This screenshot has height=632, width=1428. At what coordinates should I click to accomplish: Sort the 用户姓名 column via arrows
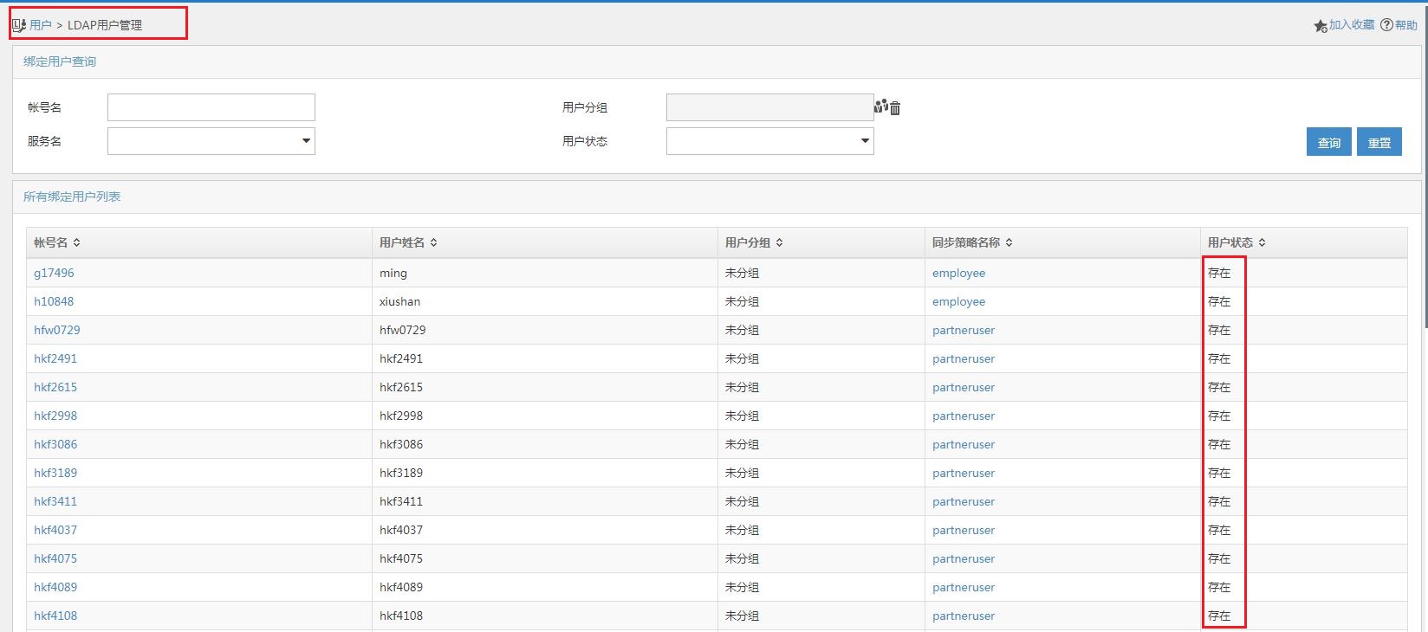pyautogui.click(x=434, y=242)
